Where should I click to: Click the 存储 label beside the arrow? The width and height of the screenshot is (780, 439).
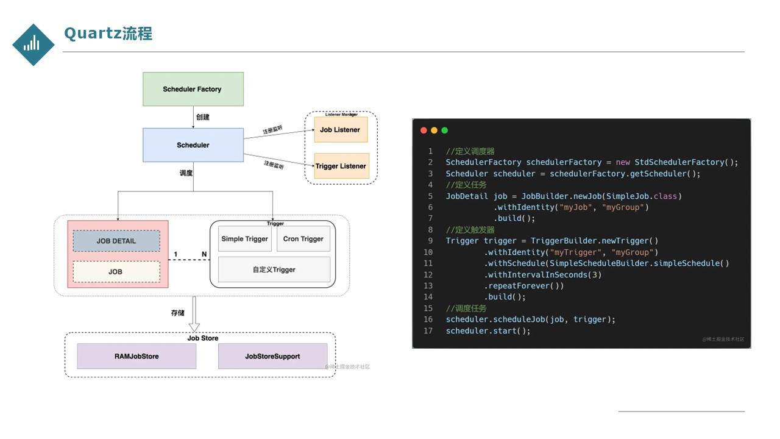click(x=177, y=313)
